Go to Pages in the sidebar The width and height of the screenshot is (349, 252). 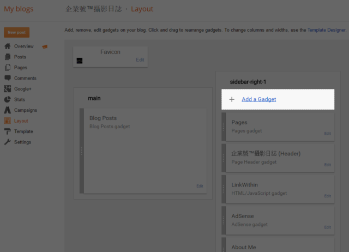coord(21,68)
